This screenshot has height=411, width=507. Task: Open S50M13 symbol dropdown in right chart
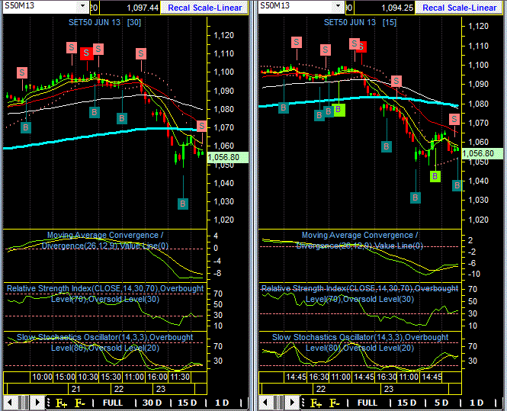point(339,6)
